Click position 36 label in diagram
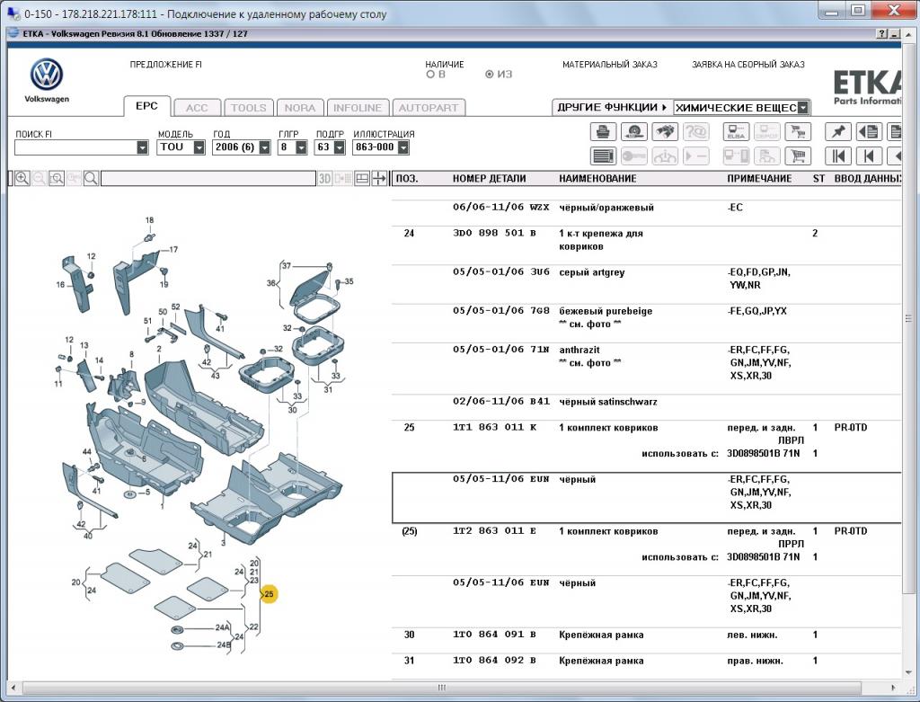 pyautogui.click(x=270, y=283)
